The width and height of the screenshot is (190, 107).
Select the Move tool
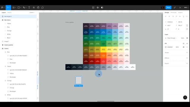pyautogui.click(x=8, y=7)
